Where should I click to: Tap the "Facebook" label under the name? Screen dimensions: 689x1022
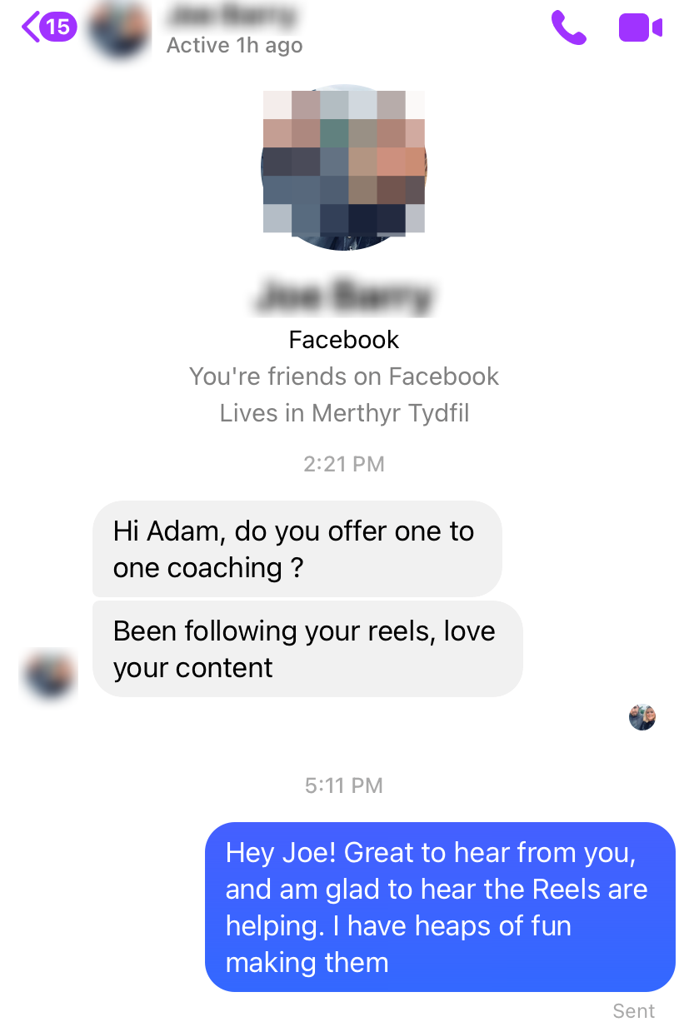pos(344,340)
